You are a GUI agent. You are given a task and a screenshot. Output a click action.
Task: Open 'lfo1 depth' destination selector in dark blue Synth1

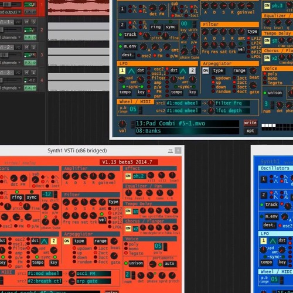pyautogui.click(x=233, y=111)
